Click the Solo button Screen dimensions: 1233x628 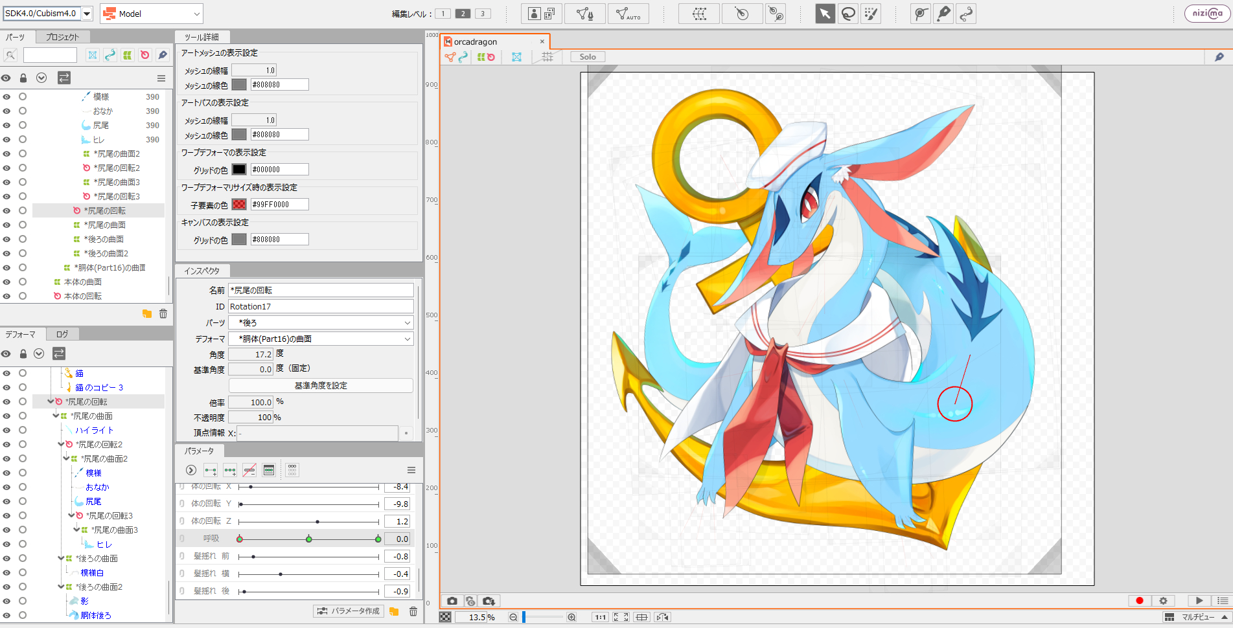(588, 57)
